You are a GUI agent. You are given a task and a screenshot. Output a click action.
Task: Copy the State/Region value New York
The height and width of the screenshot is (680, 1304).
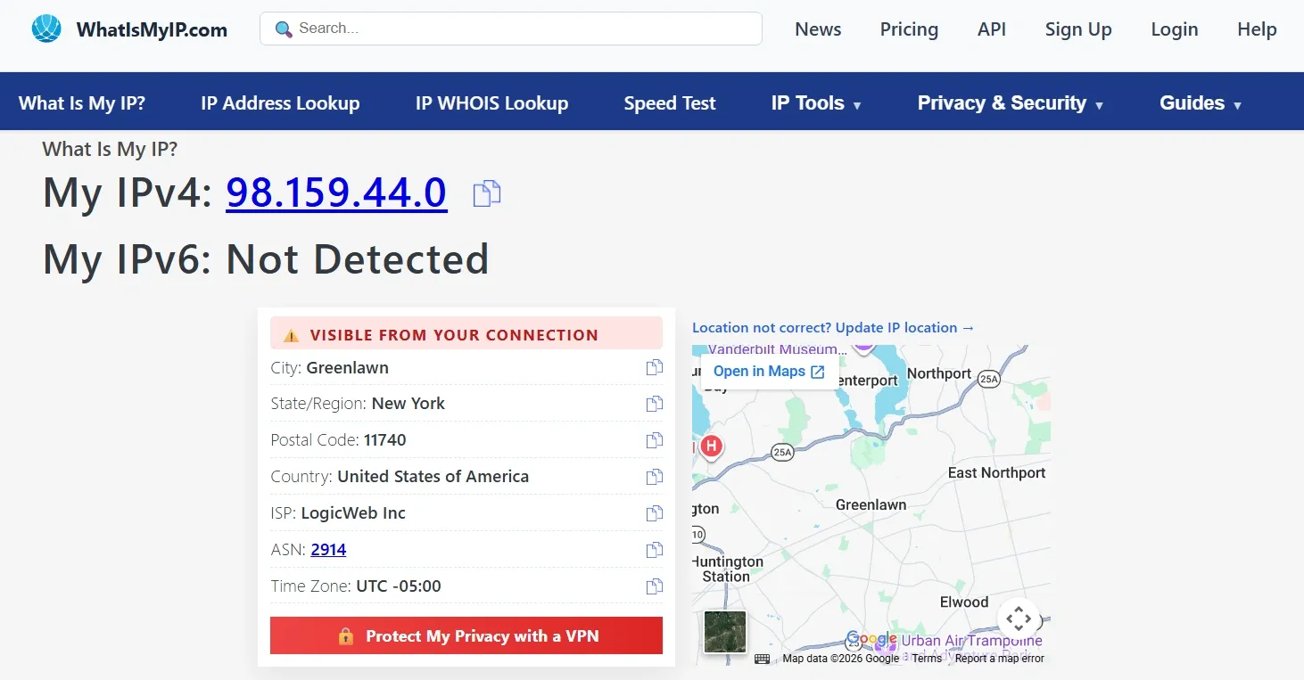(655, 404)
